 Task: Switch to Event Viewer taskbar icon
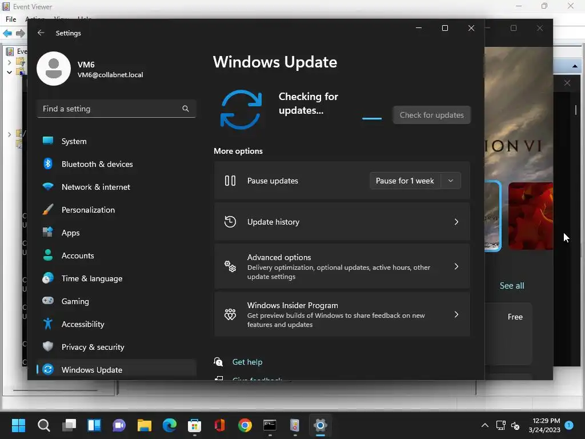(295, 425)
